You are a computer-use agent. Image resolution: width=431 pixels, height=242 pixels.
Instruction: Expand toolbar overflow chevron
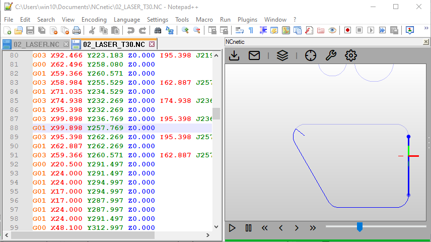click(x=426, y=28)
